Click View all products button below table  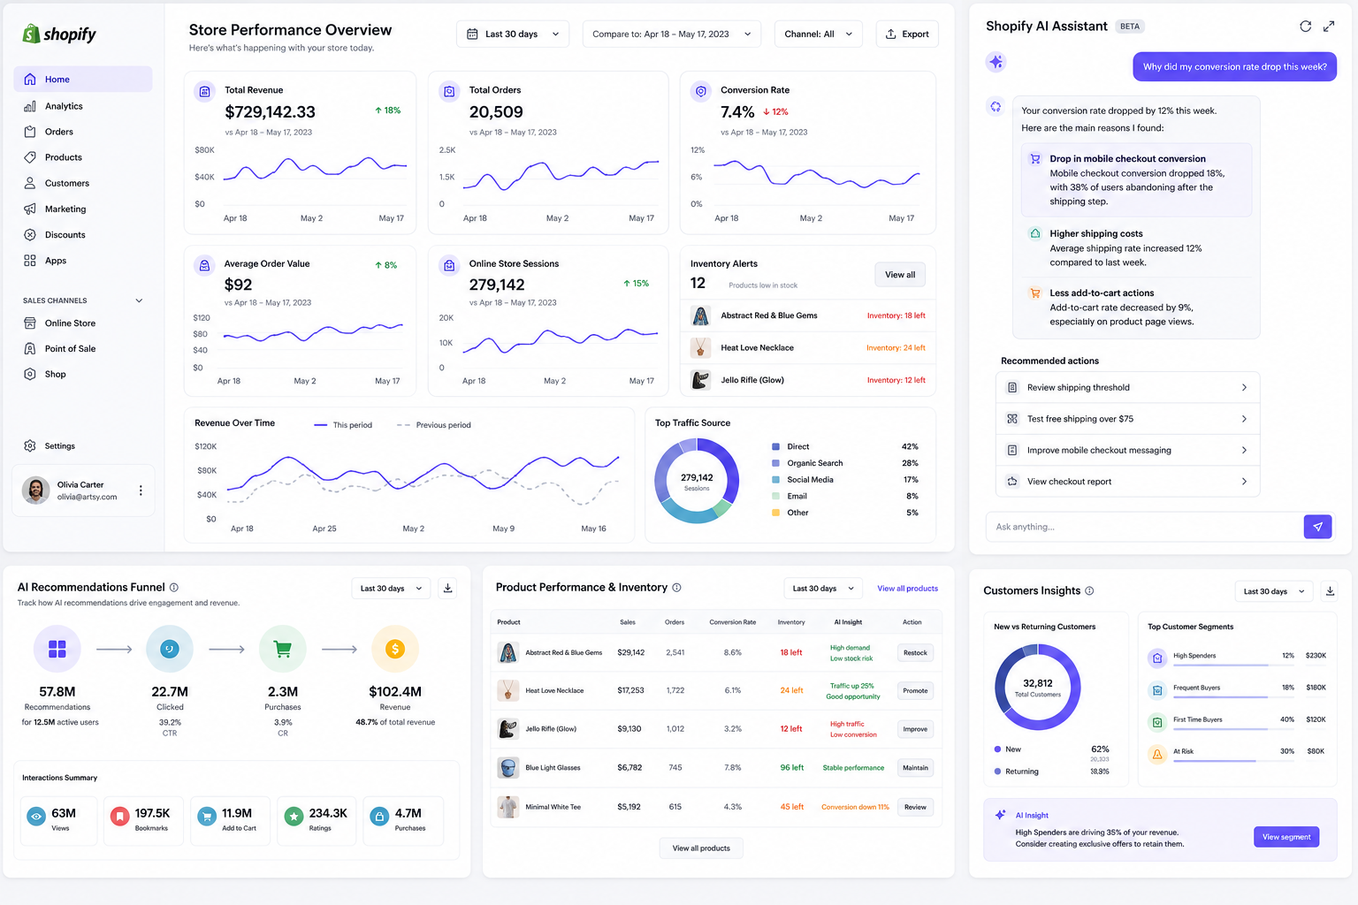pyautogui.click(x=701, y=848)
